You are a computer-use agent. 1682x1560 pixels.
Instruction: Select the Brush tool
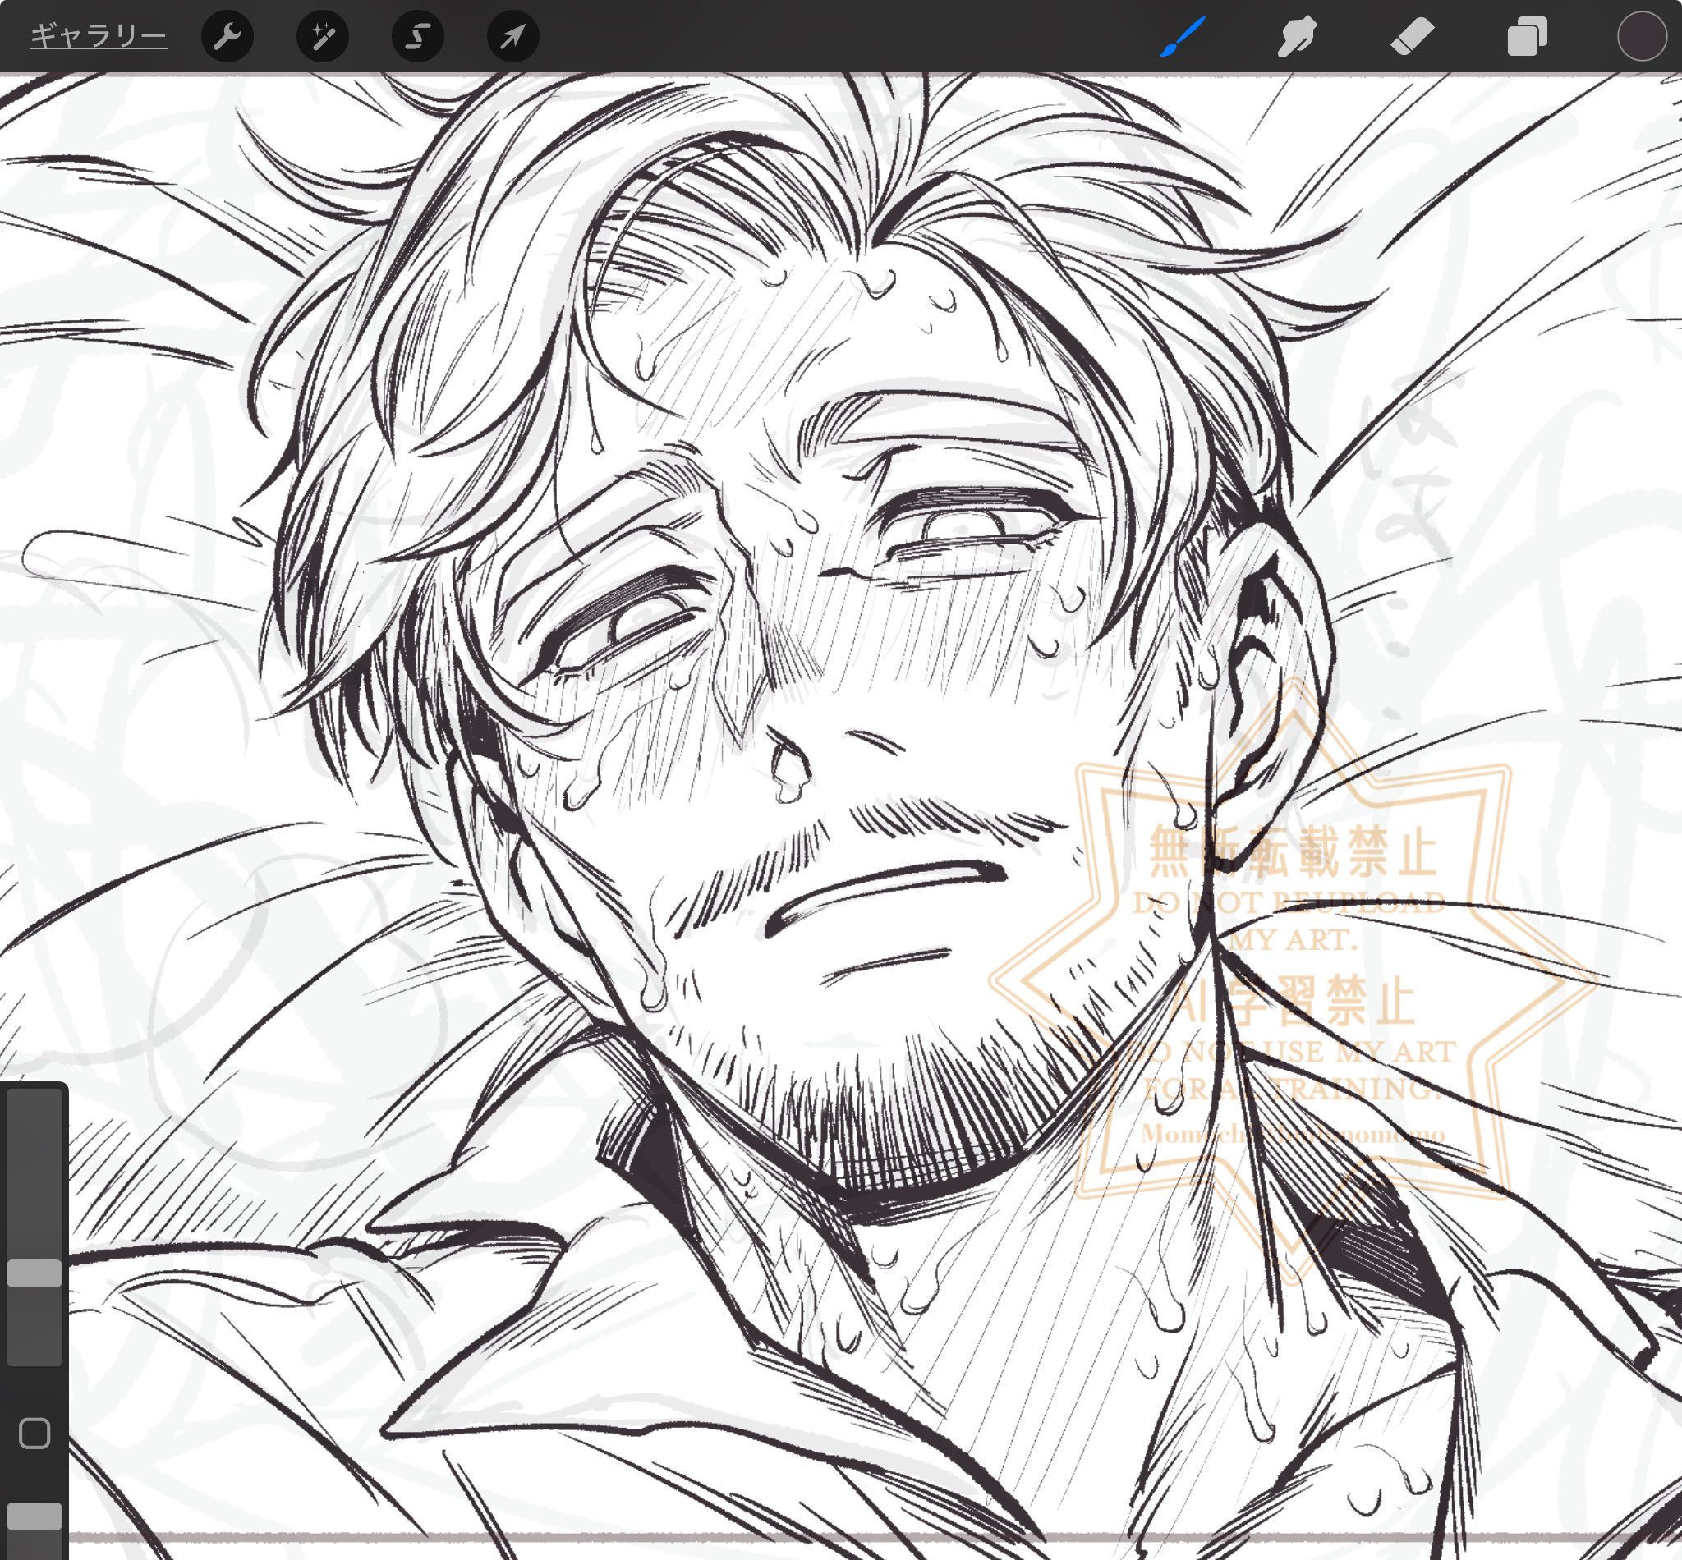1182,36
